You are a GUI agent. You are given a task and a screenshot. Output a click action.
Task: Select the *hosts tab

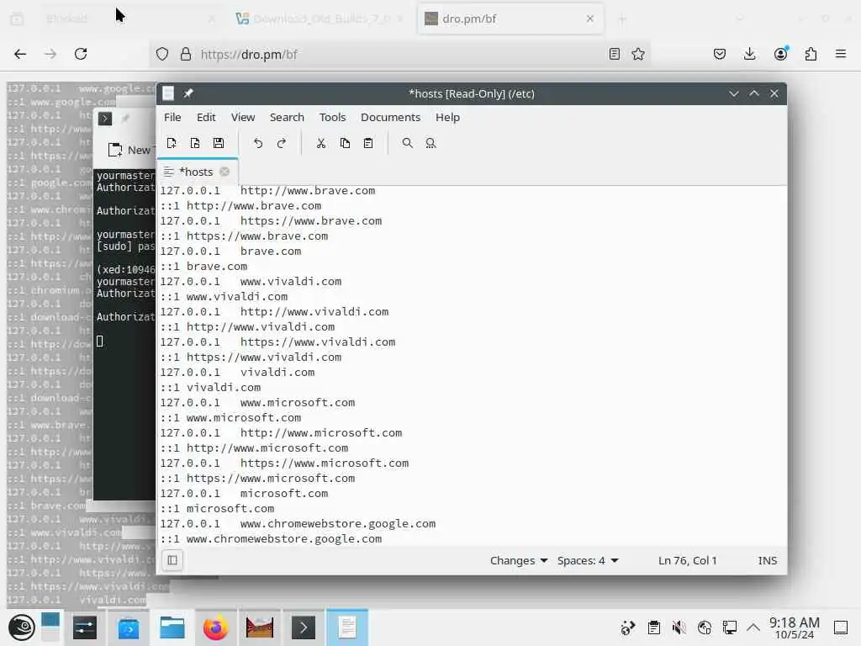pyautogui.click(x=196, y=172)
